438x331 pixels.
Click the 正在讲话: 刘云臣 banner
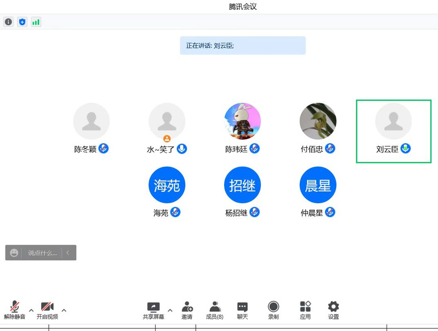[x=243, y=45]
